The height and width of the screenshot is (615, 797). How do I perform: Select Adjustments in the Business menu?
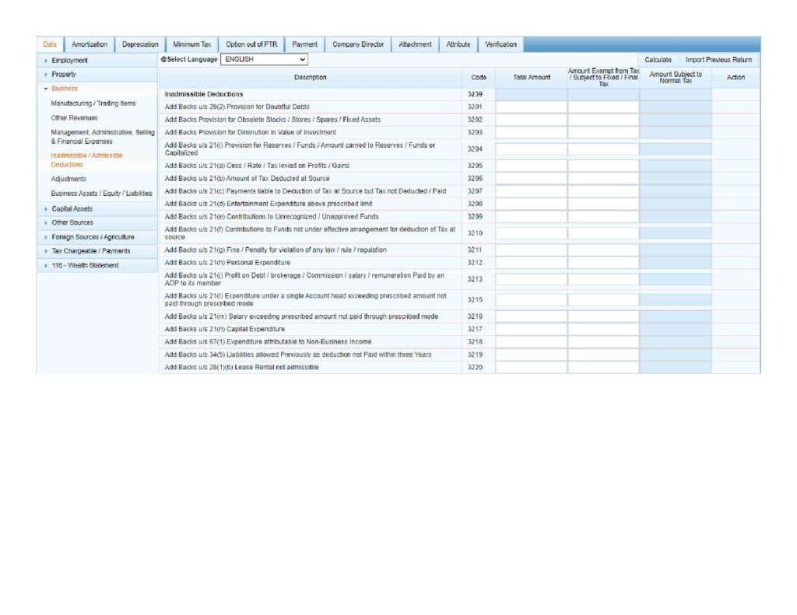click(68, 179)
